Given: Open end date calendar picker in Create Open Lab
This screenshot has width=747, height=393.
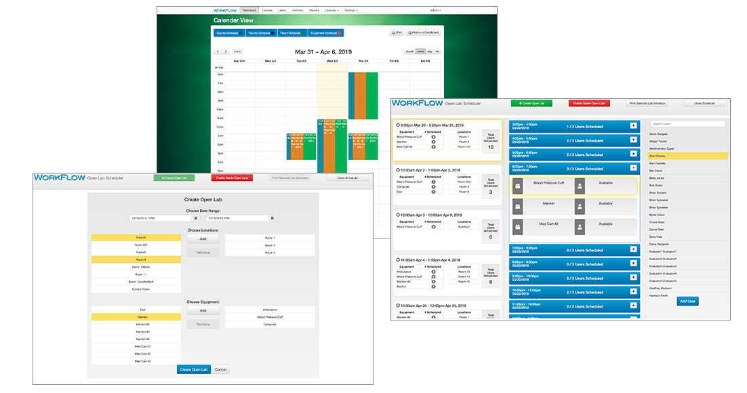Looking at the screenshot, I should point(272,218).
